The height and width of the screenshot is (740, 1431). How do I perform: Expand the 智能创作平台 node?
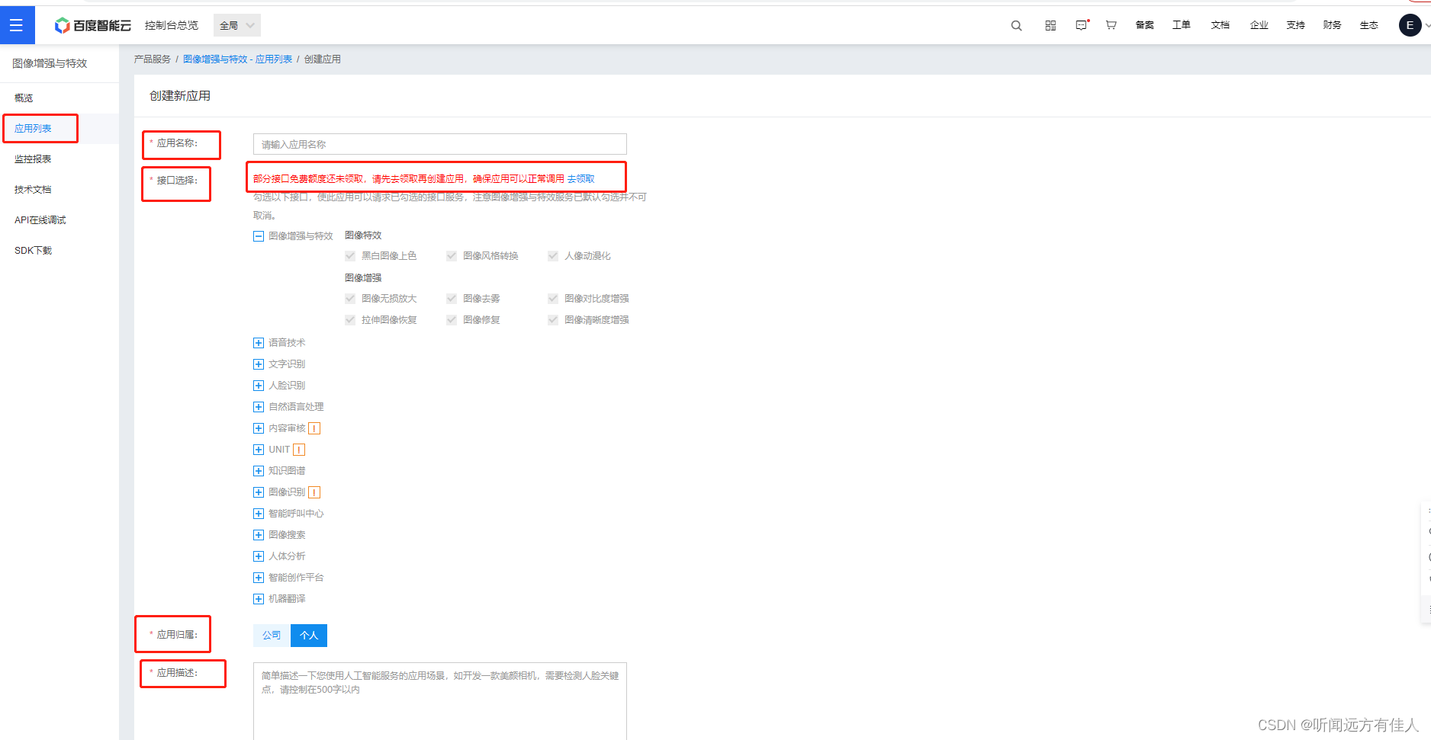(259, 578)
